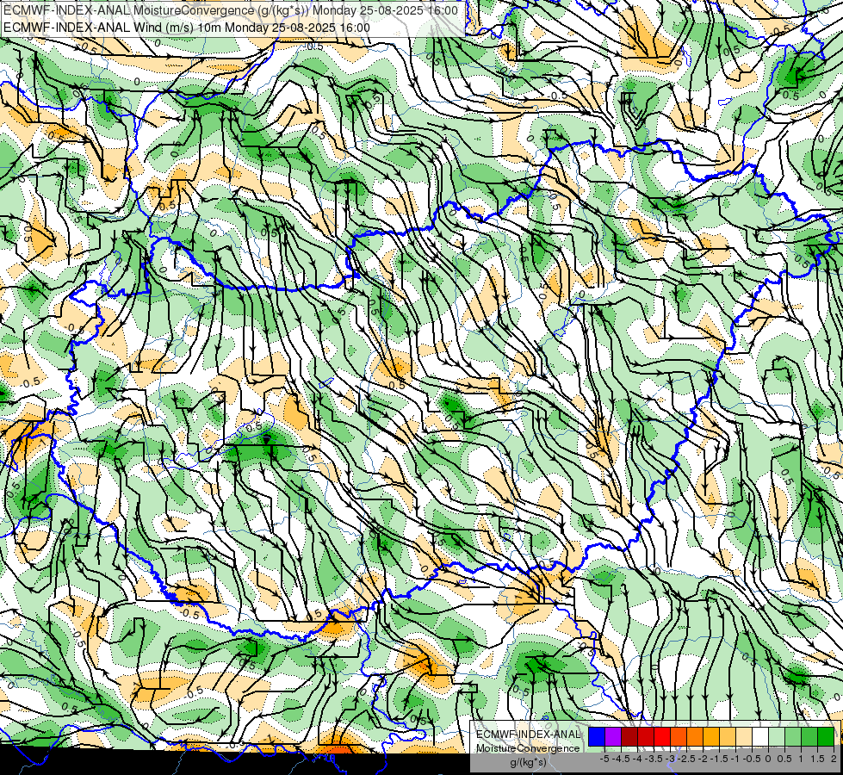Click the -4.5 tick label on legend
This screenshot has height=775, width=843.
click(x=621, y=759)
